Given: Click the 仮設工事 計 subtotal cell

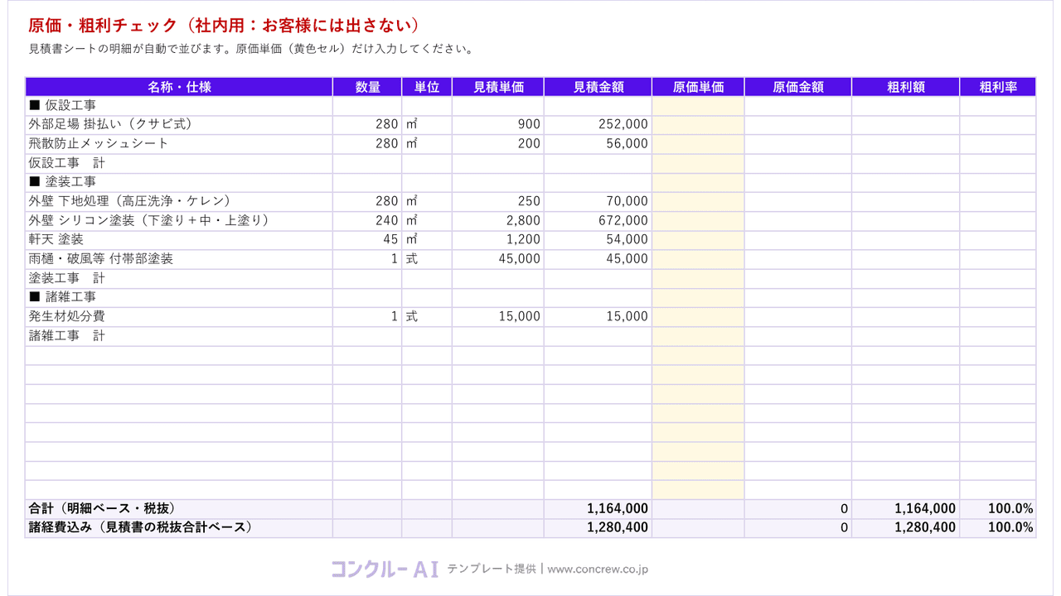Looking at the screenshot, I should (x=179, y=163).
